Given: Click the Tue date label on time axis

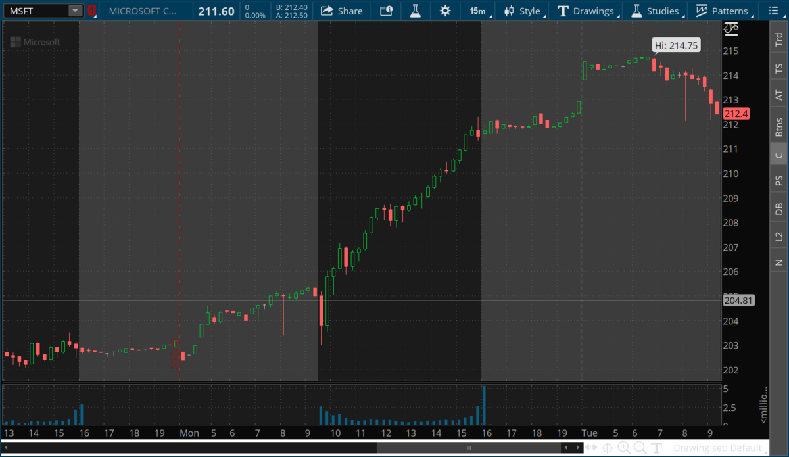Looking at the screenshot, I should [589, 433].
